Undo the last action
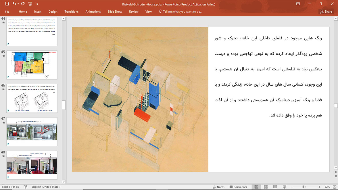 tap(14, 4)
